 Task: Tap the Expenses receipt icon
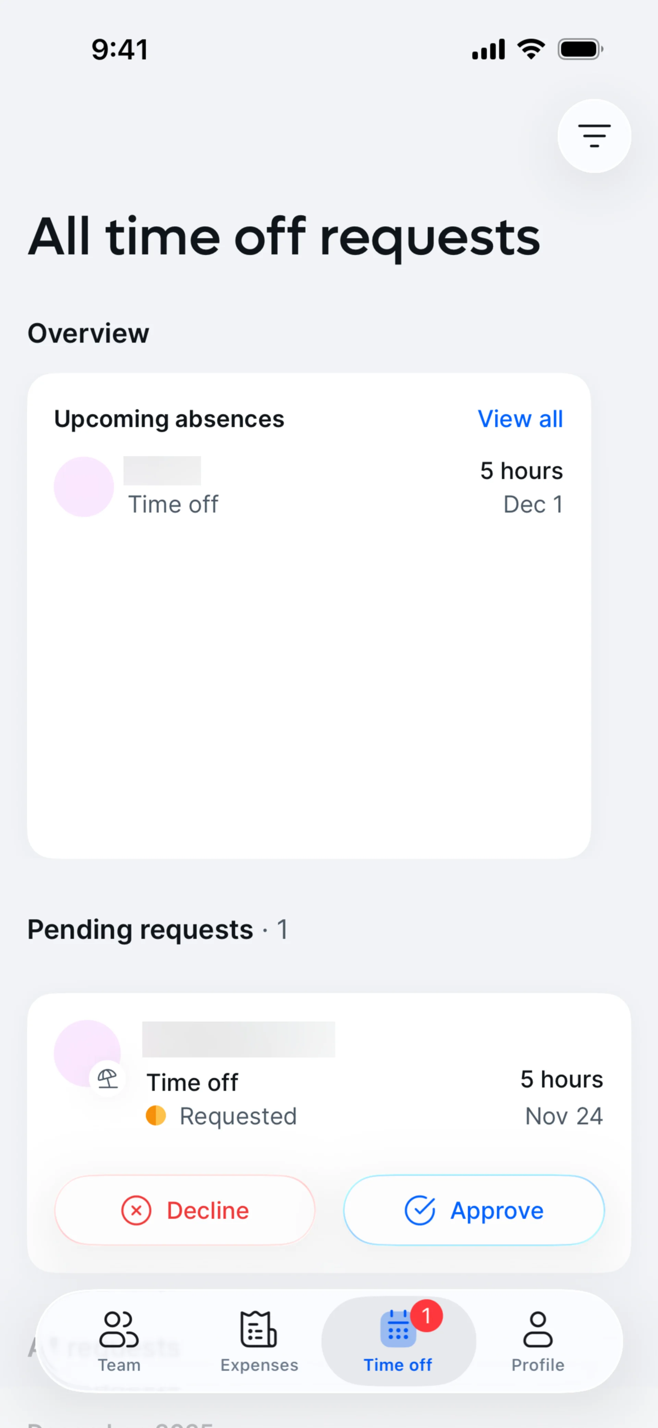click(x=258, y=1329)
